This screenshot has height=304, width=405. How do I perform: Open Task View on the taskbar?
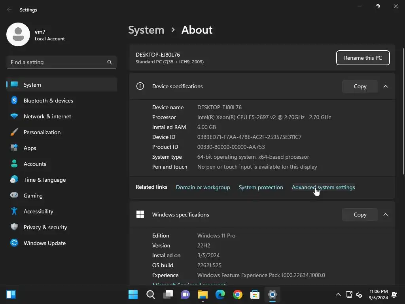click(168, 294)
